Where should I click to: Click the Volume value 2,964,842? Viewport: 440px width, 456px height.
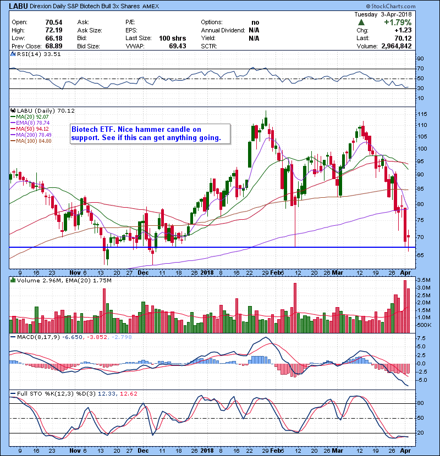(x=397, y=46)
